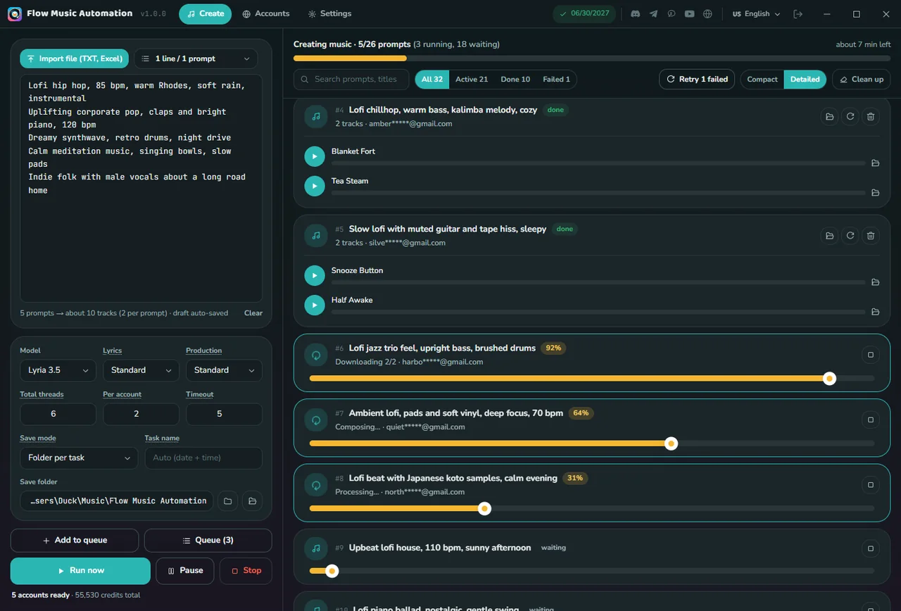Image resolution: width=901 pixels, height=611 pixels.
Task: Go to the Accounts tab
Action: [266, 14]
